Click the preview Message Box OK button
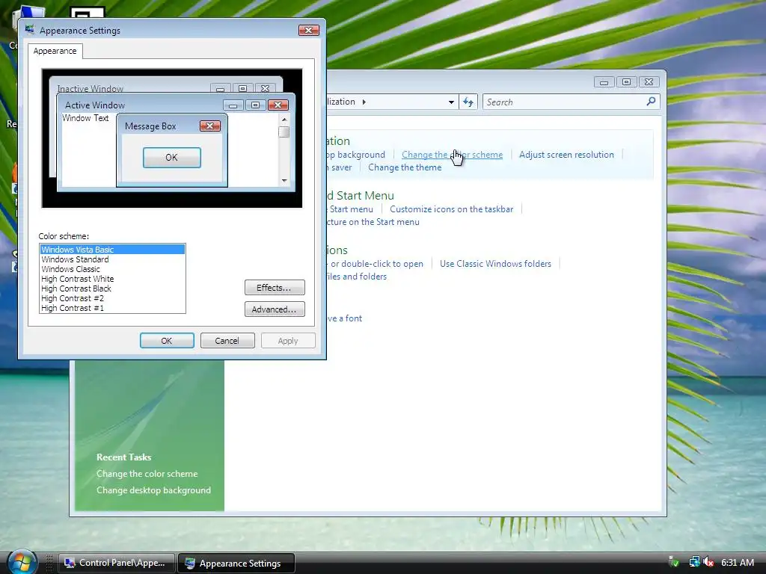Viewport: 766px width, 574px height. point(171,157)
